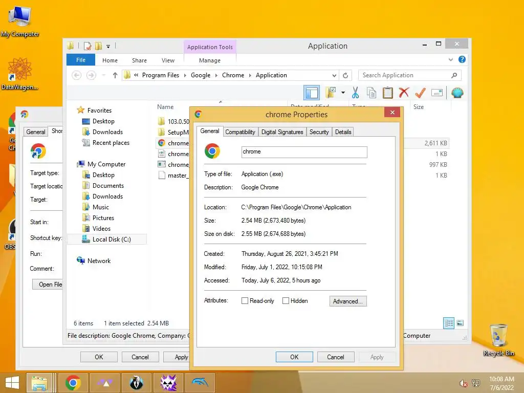
Task: Click the Rename card icon in toolbar
Action: [x=437, y=93]
